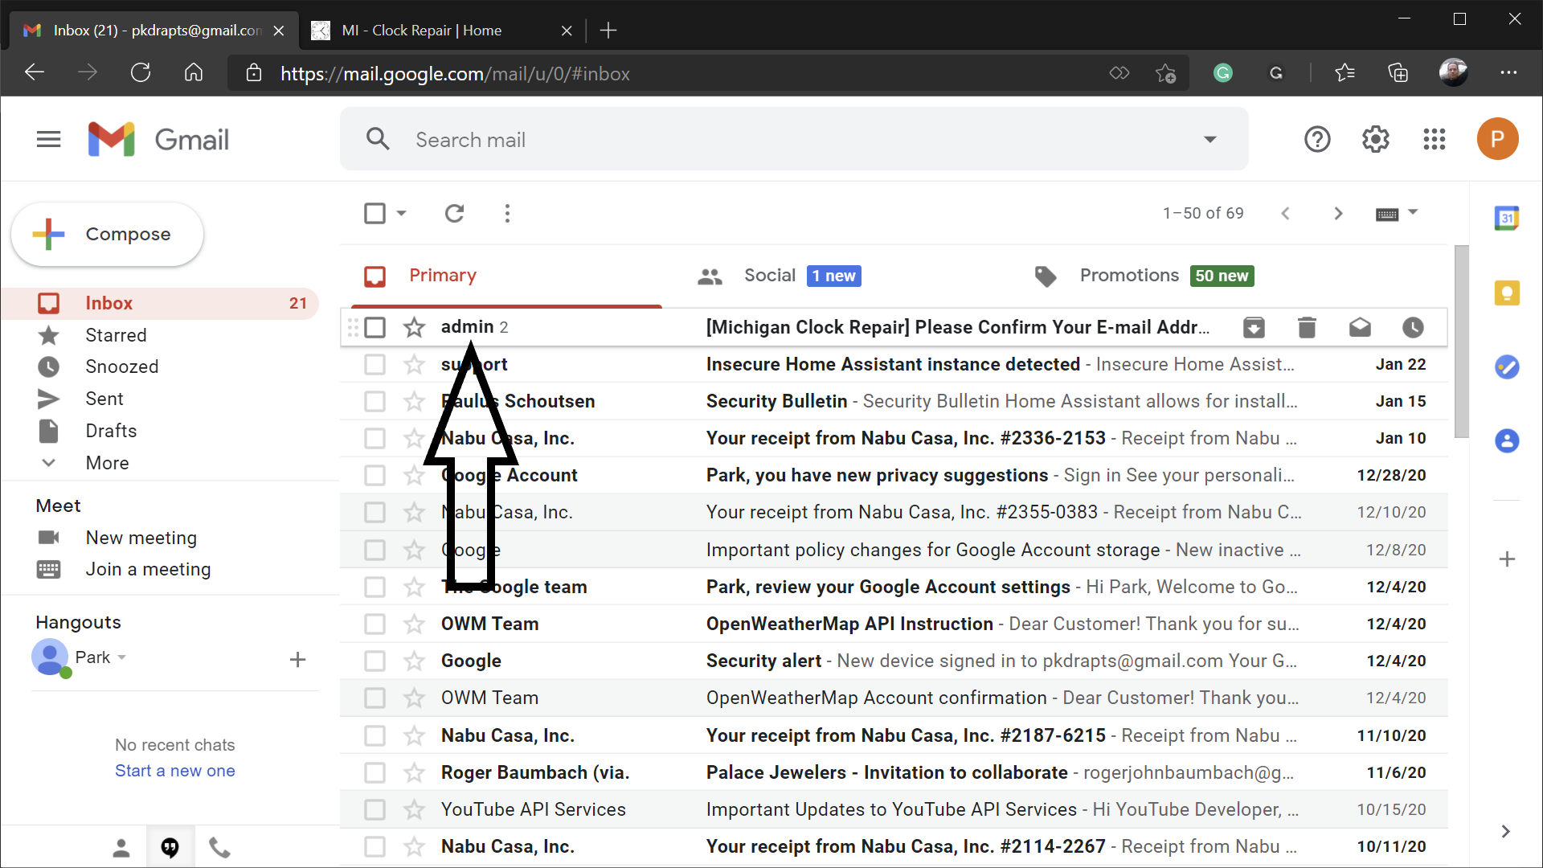The height and width of the screenshot is (868, 1543).
Task: Open the Google apps grid
Action: tap(1435, 140)
